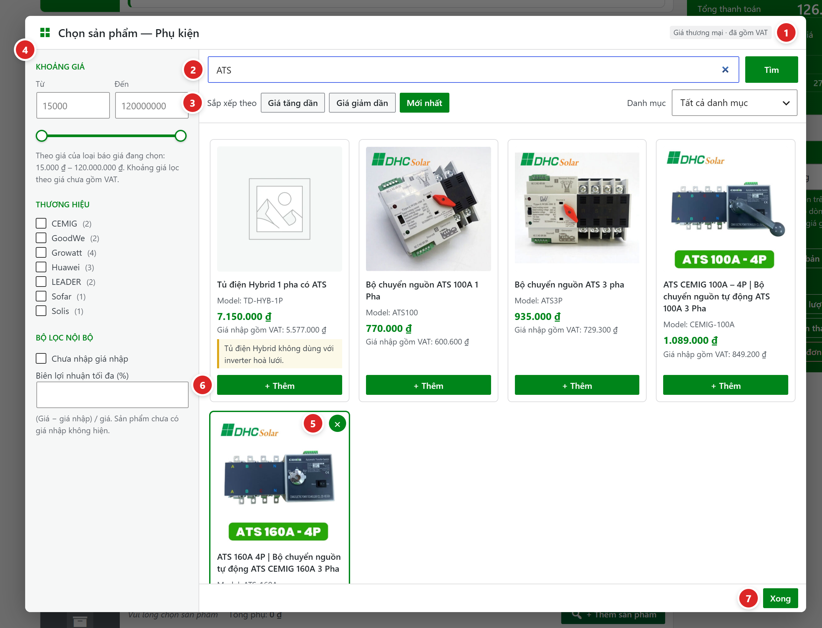Tick the GoodWe brand checkbox

[x=41, y=238]
